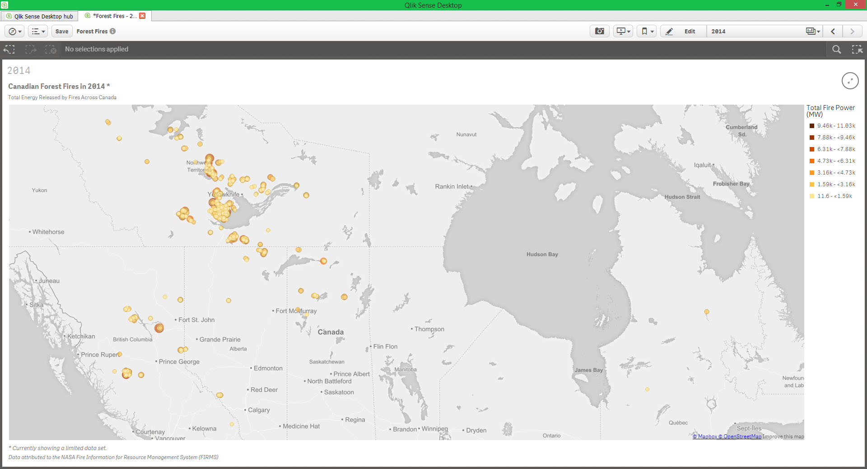
Task: Select the 6.31k - <7.88k legend swatch
Action: (x=812, y=149)
